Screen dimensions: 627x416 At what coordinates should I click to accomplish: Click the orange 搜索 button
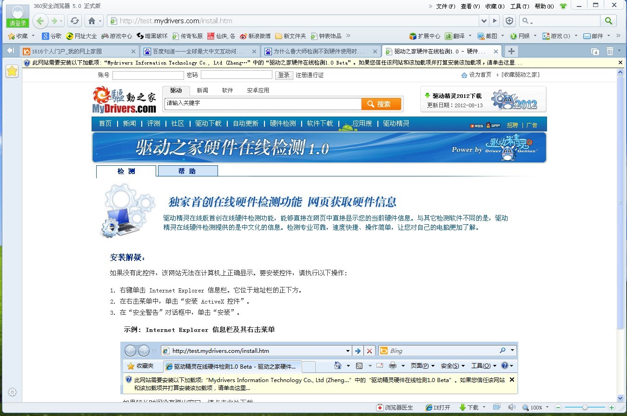pyautogui.click(x=381, y=104)
